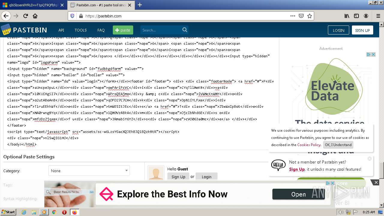
Task: Open Firefox hamburger menu
Action: pyautogui.click(x=378, y=16)
